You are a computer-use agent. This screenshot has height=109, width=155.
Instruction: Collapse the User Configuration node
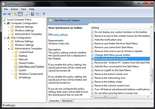click(5, 38)
